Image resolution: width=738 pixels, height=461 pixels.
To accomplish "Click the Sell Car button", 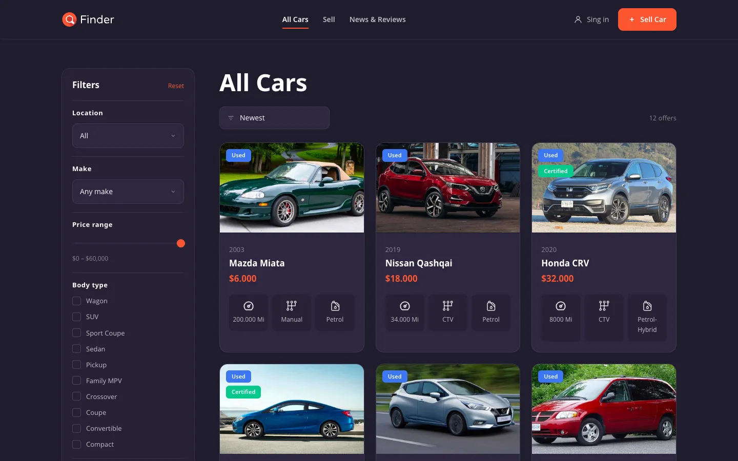I will point(647,19).
